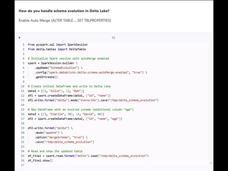The width and height of the screenshot is (228, 171).
Task: Click the Enable Auto Merge description text
Action: (x=64, y=20)
